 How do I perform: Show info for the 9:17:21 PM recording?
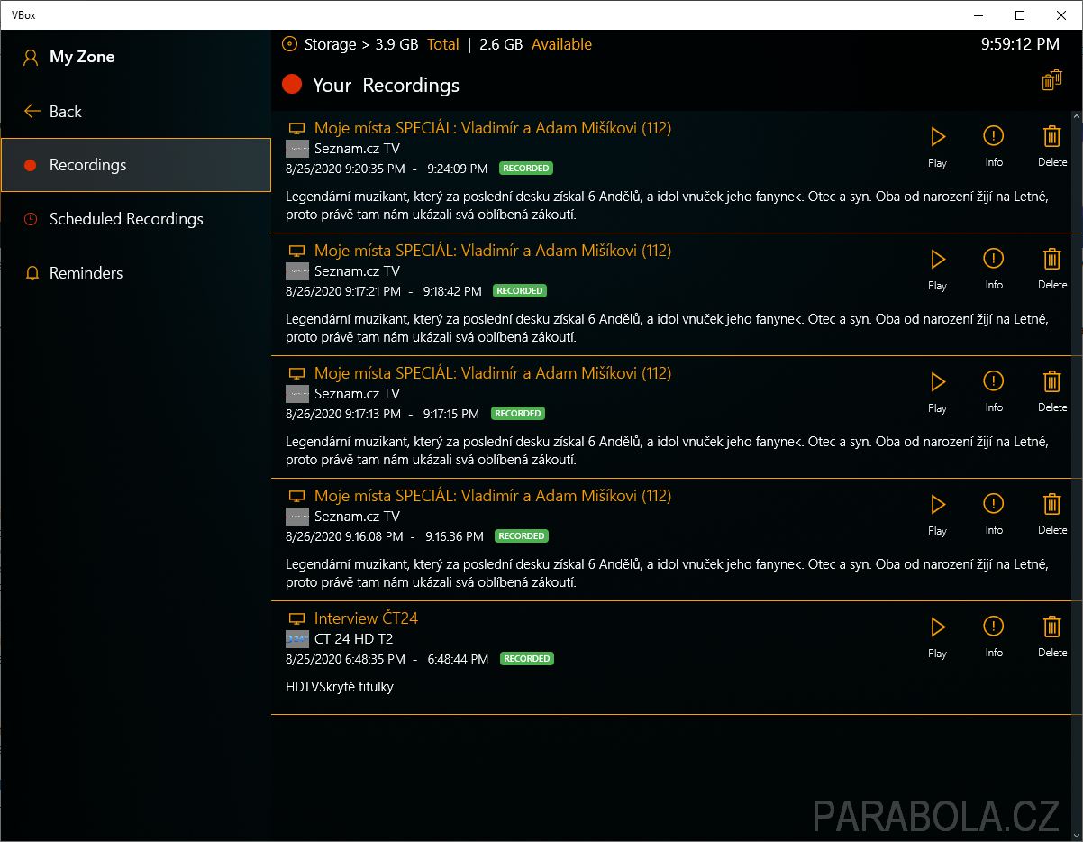coord(993,260)
